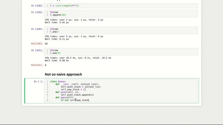The width and height of the screenshot is (223, 125).
Task: Click the if not self.pop_stack line
Action: point(75,100)
